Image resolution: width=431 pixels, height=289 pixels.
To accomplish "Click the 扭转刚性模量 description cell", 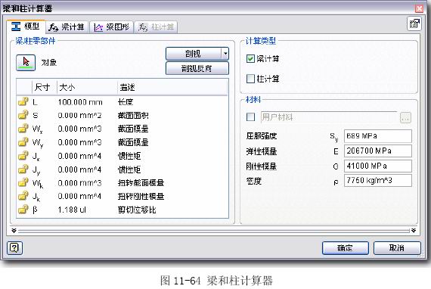I will [141, 197].
